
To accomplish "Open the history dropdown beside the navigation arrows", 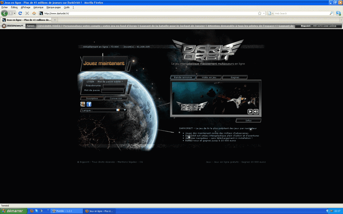I will (15, 13).
